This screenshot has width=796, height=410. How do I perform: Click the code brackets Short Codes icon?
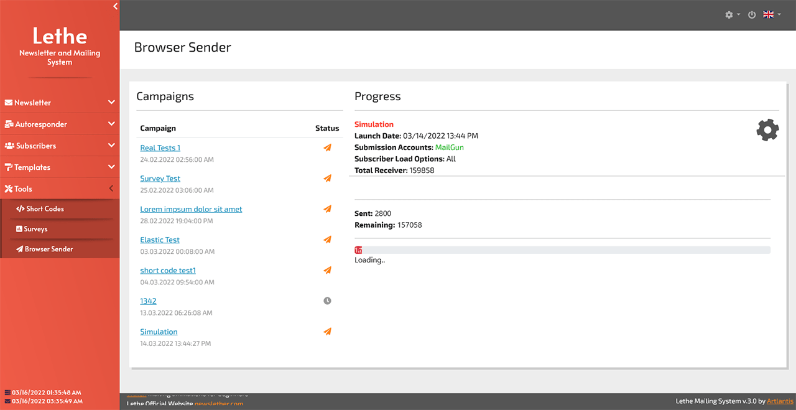pos(21,209)
